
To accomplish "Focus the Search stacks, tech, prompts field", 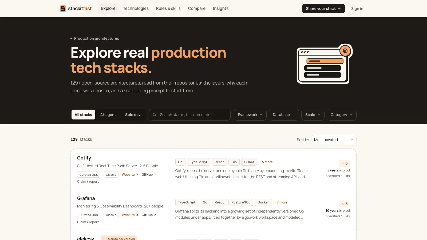I will click(190, 115).
